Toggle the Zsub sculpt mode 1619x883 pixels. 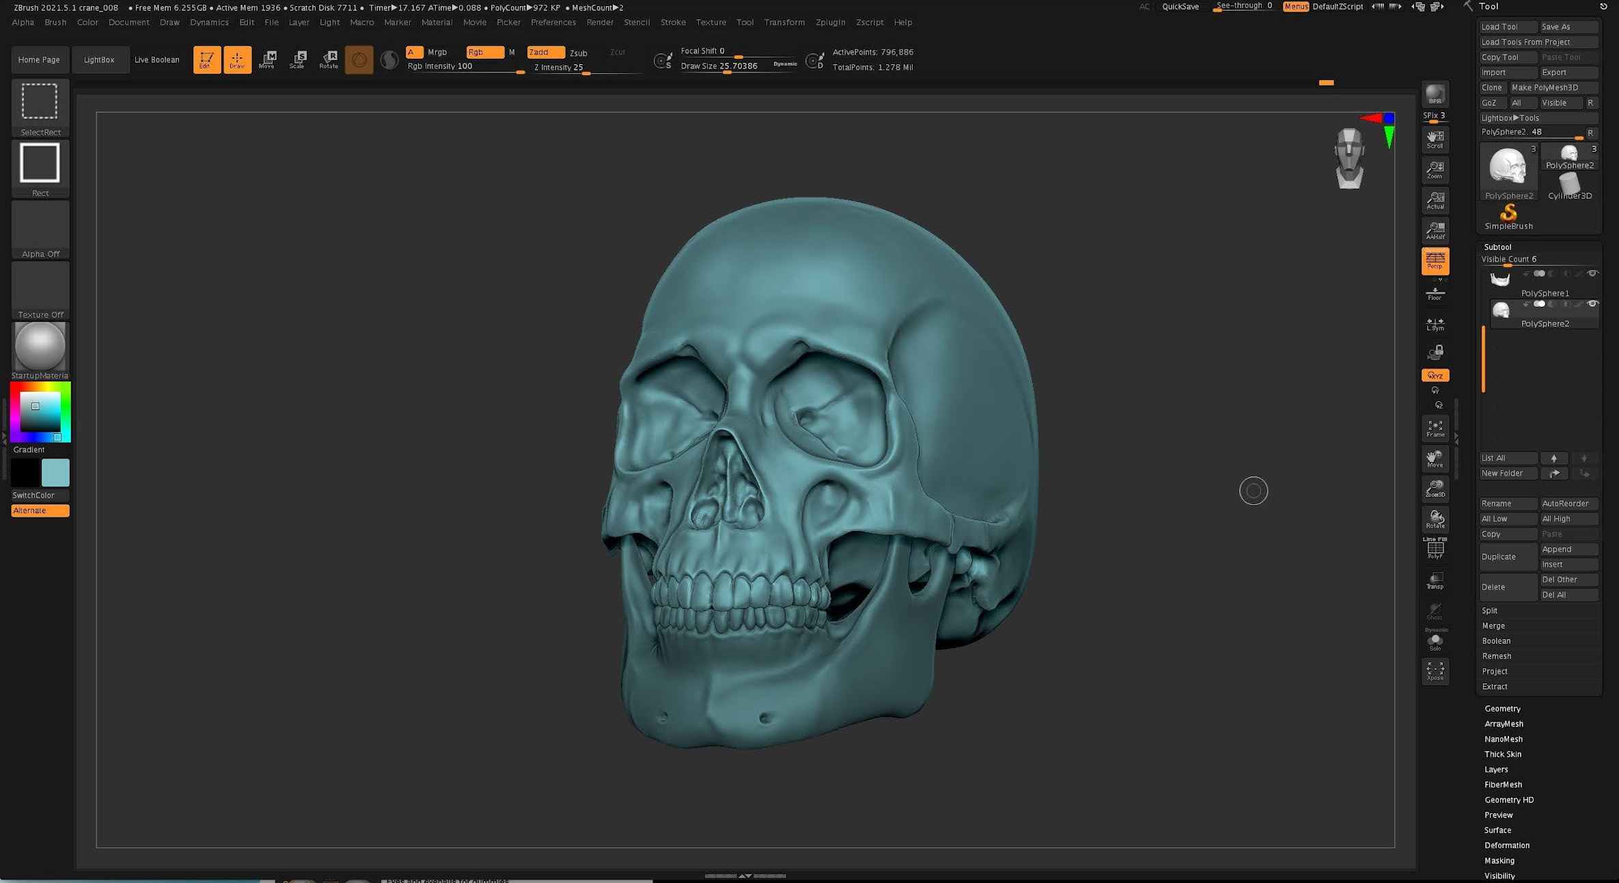579,53
